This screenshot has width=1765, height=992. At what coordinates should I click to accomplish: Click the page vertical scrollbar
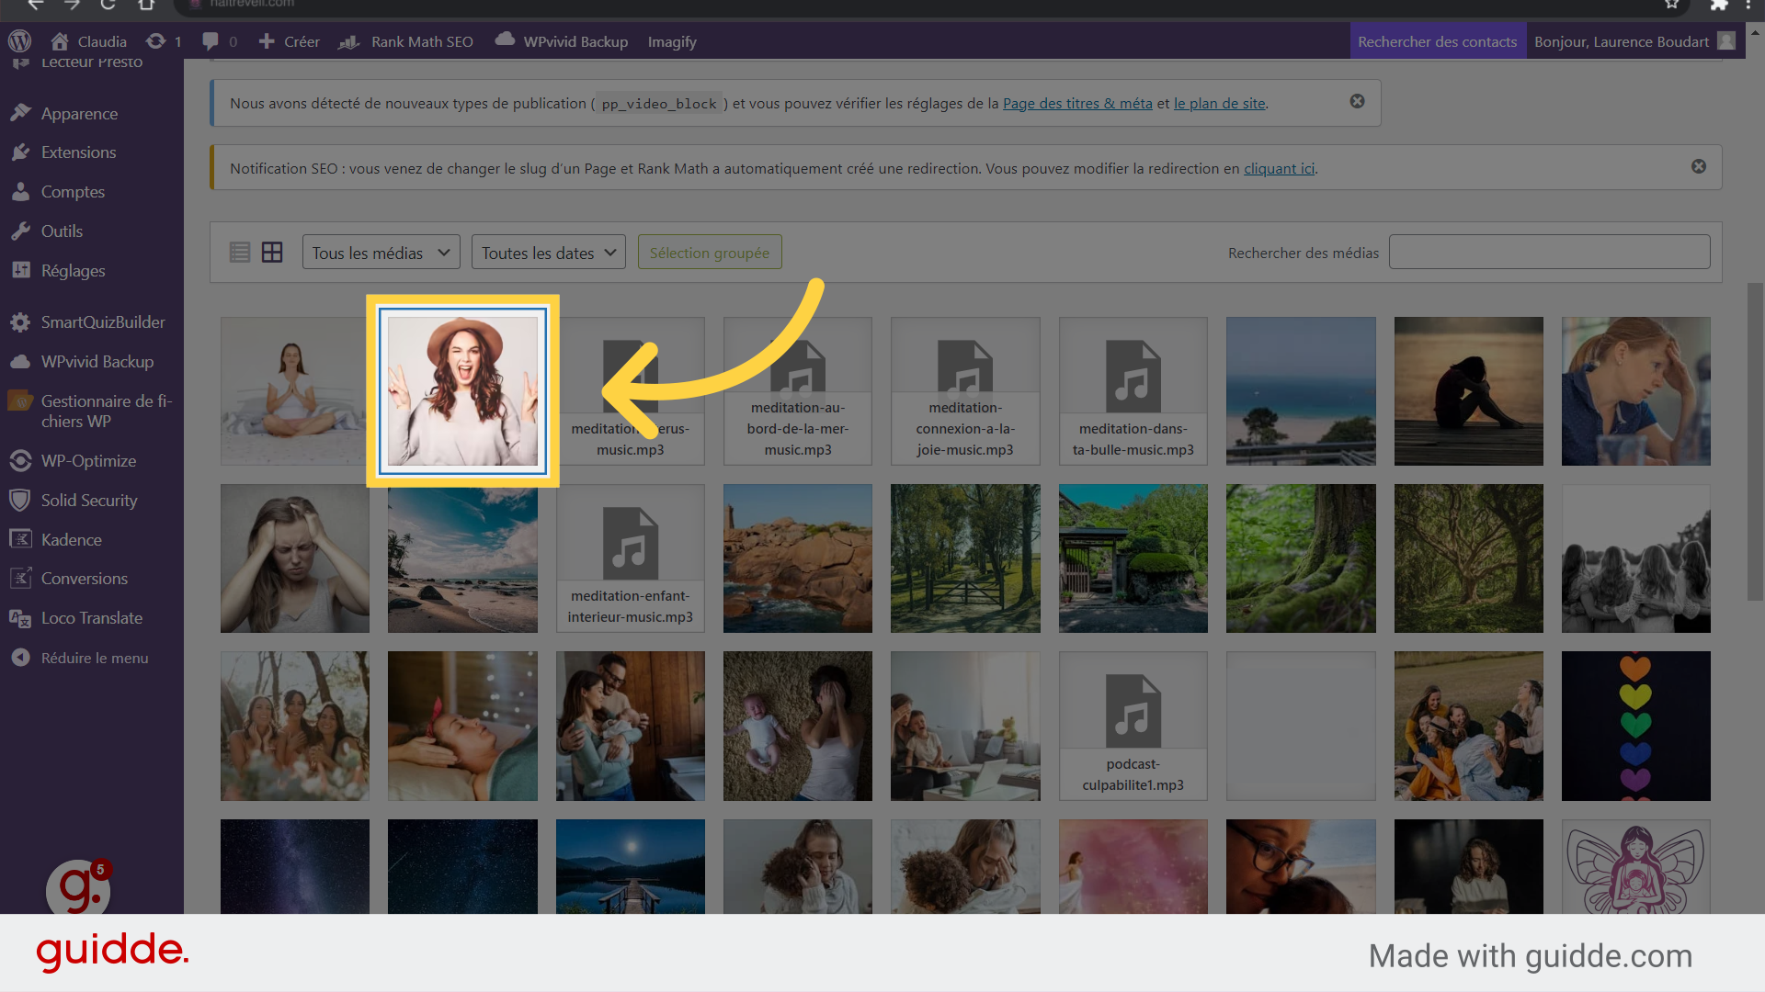tap(1755, 441)
